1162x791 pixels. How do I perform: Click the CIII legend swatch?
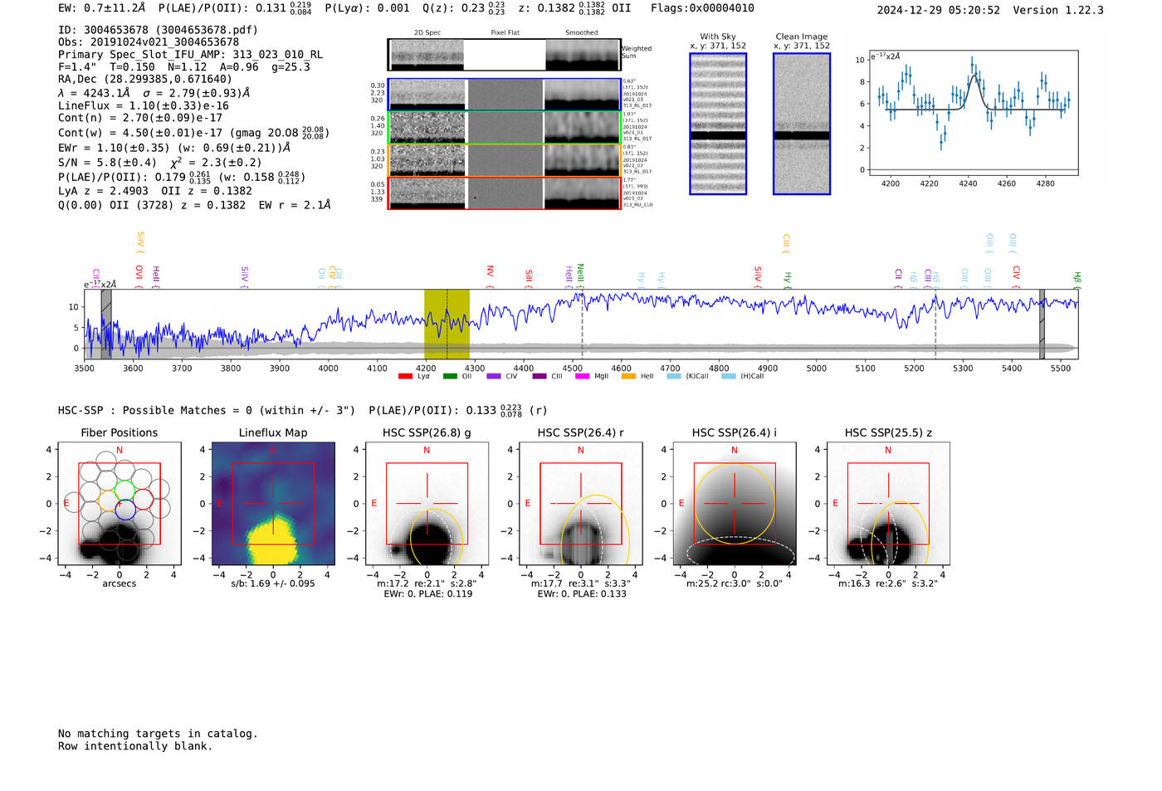tap(539, 376)
